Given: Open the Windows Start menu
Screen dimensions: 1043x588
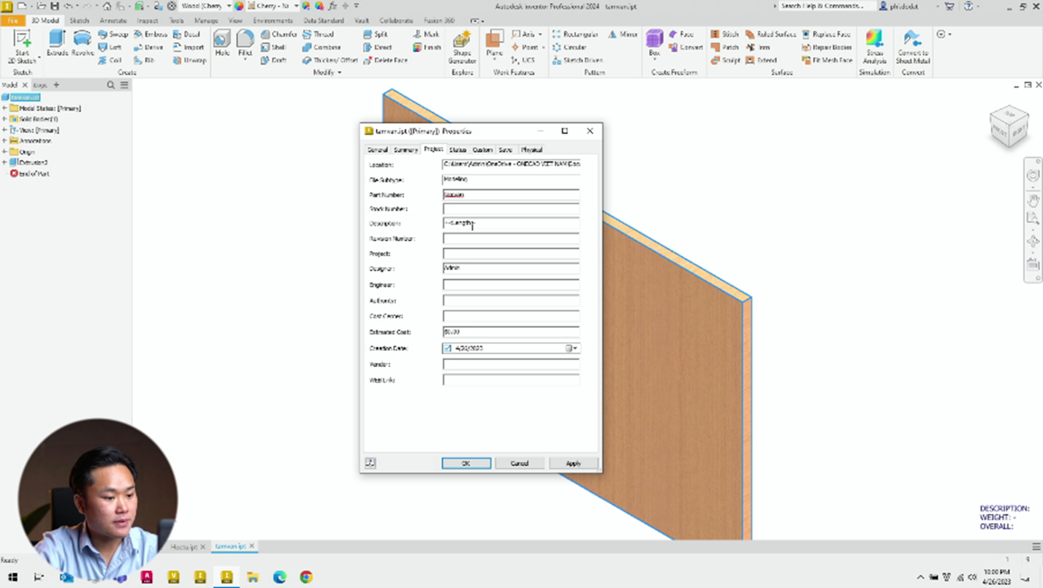Looking at the screenshot, I should pos(13,578).
